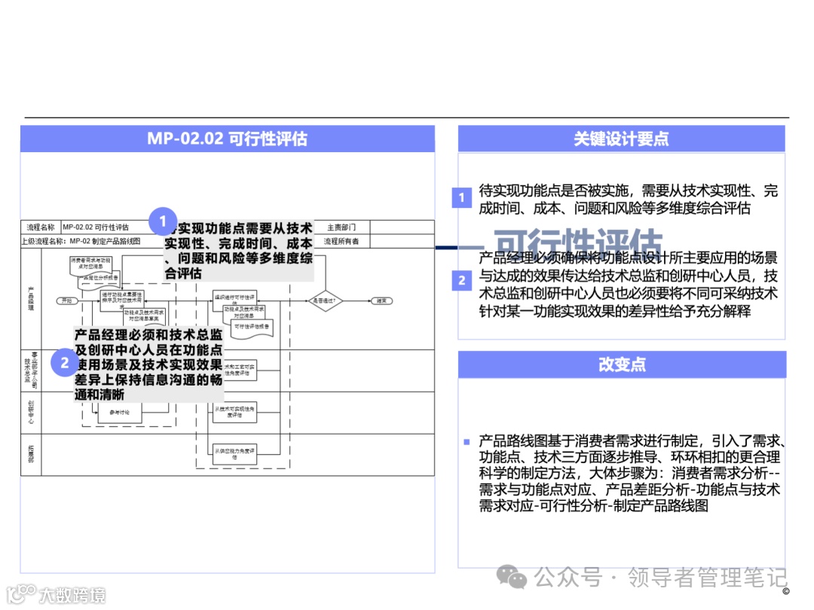Click the '创研中心' swimlane label

[x=31, y=413]
